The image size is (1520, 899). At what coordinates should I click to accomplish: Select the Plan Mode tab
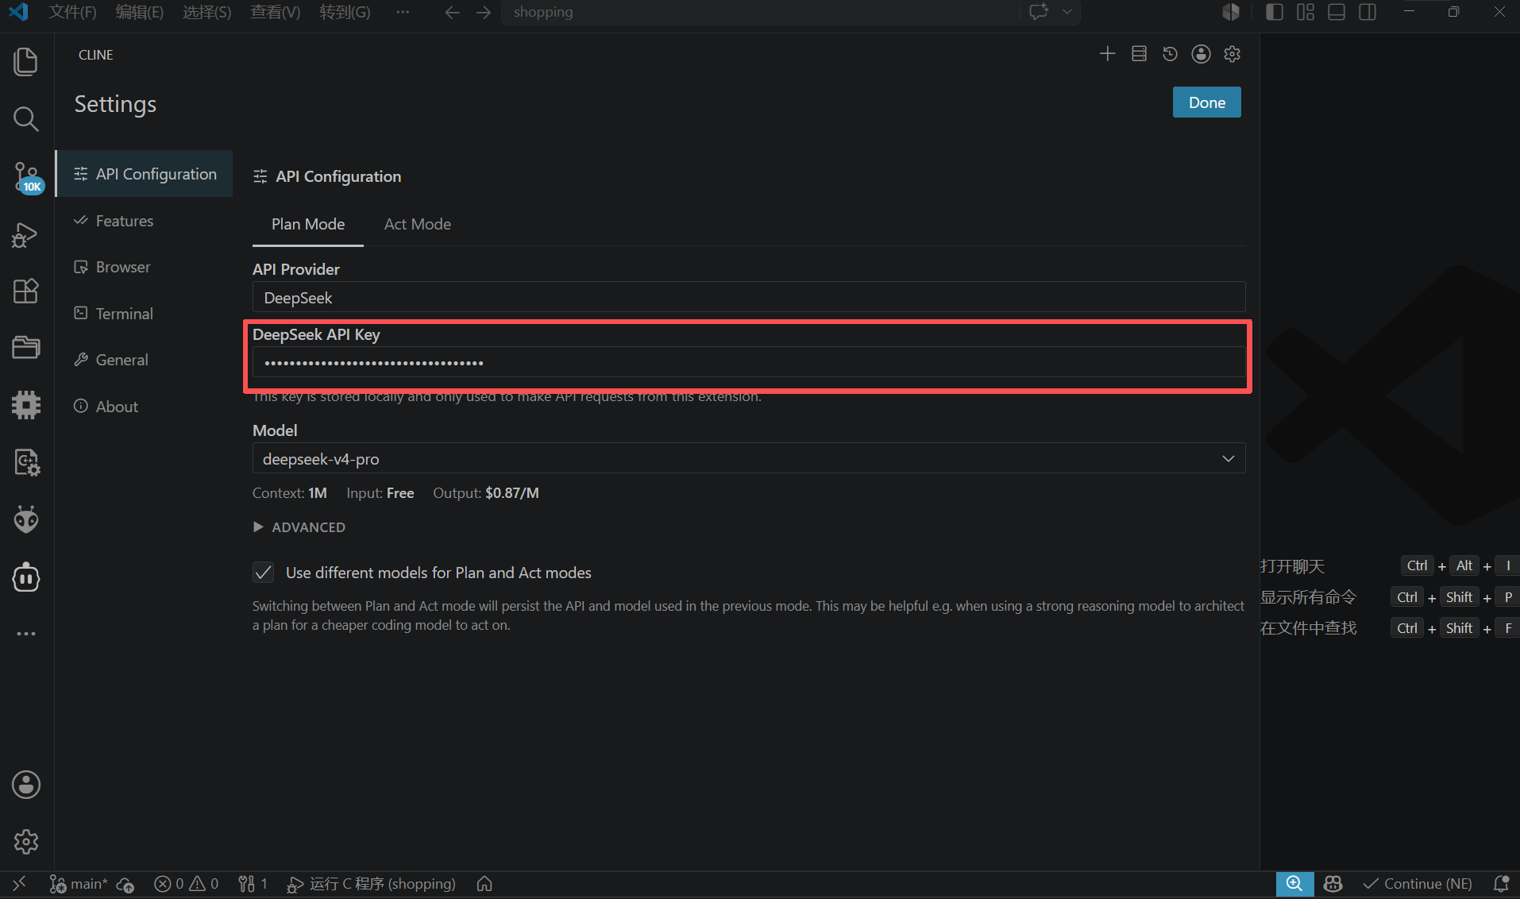[x=308, y=224]
